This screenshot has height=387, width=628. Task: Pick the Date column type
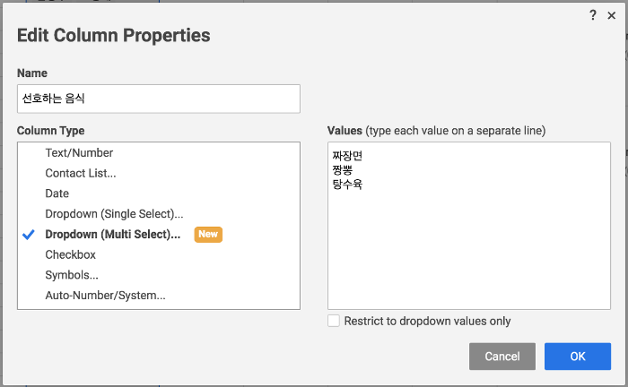pos(57,193)
